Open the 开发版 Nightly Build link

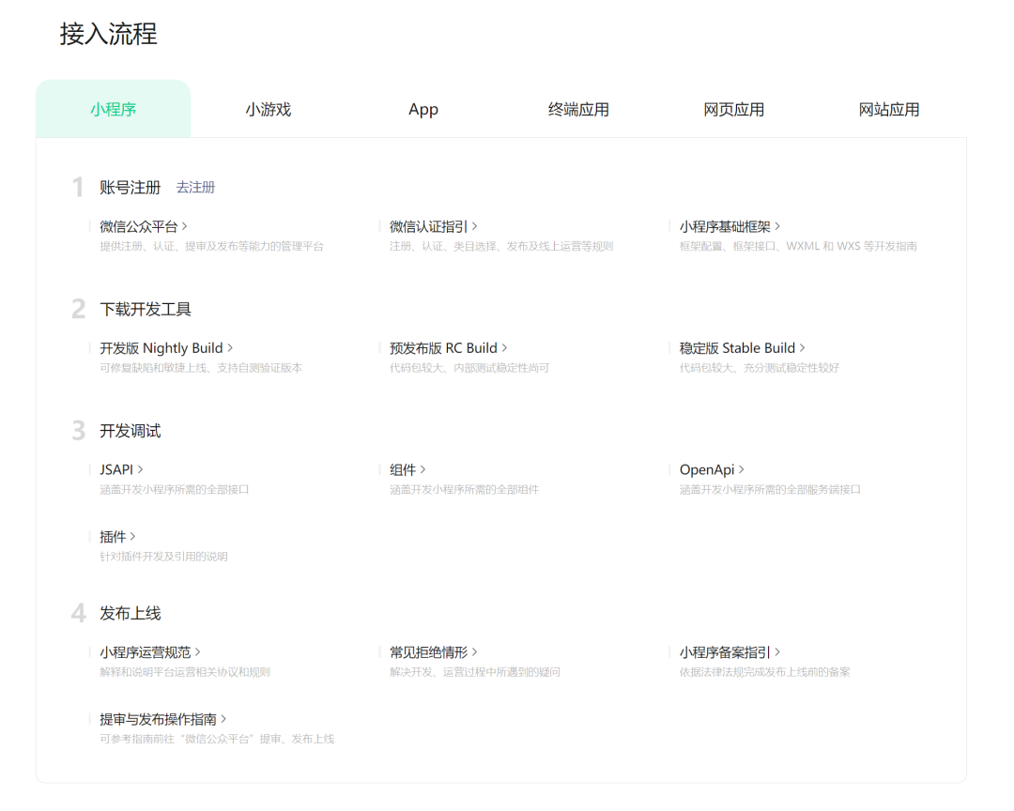point(166,348)
